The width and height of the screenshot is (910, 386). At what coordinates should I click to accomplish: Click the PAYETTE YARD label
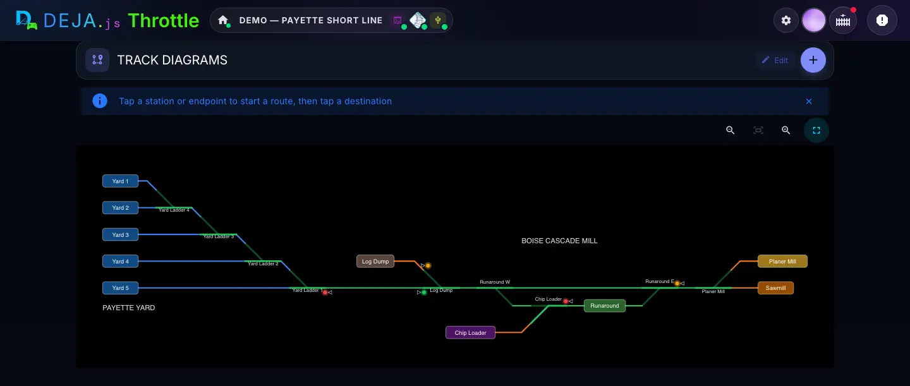coord(129,308)
